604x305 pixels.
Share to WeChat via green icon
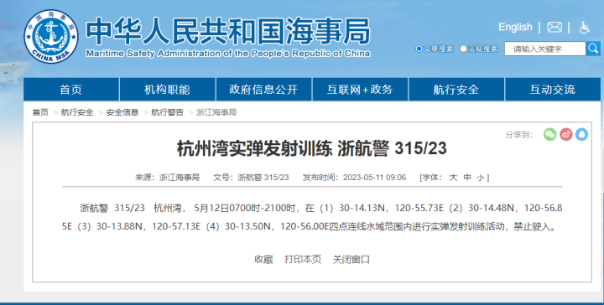[x=549, y=134]
